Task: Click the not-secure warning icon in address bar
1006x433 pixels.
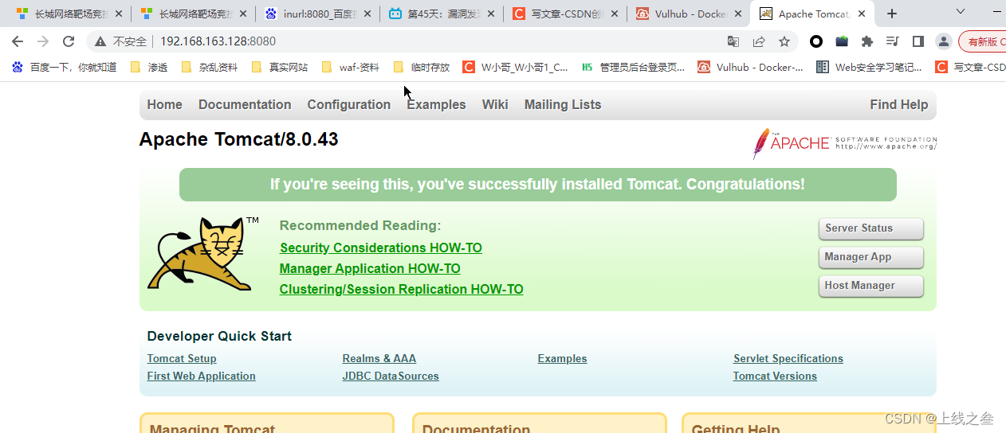Action: click(100, 41)
